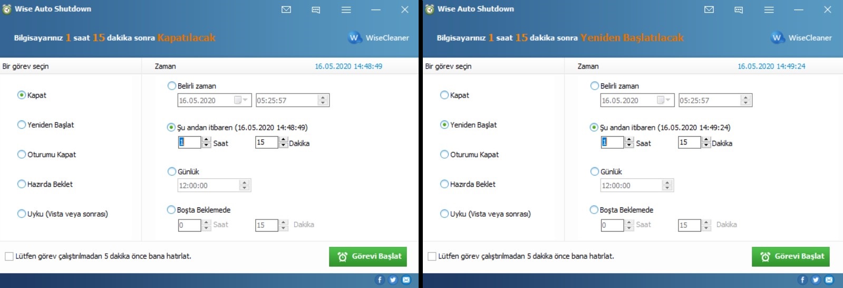Open the mail icon in left window
Screen dimensions: 843x288
[x=286, y=9]
